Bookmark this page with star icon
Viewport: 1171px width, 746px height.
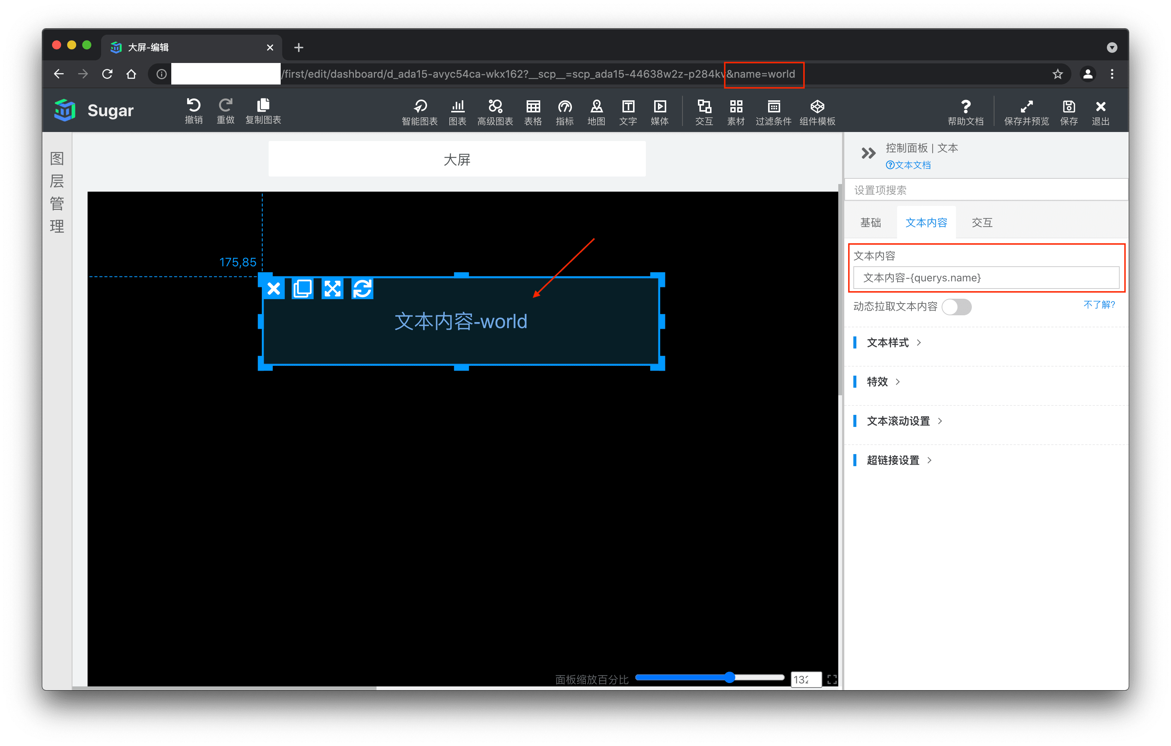(x=1057, y=74)
